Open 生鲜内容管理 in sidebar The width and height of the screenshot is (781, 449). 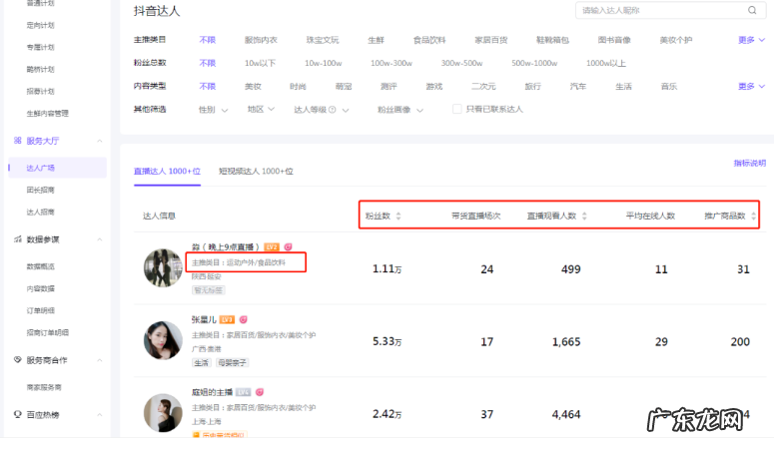click(x=48, y=114)
